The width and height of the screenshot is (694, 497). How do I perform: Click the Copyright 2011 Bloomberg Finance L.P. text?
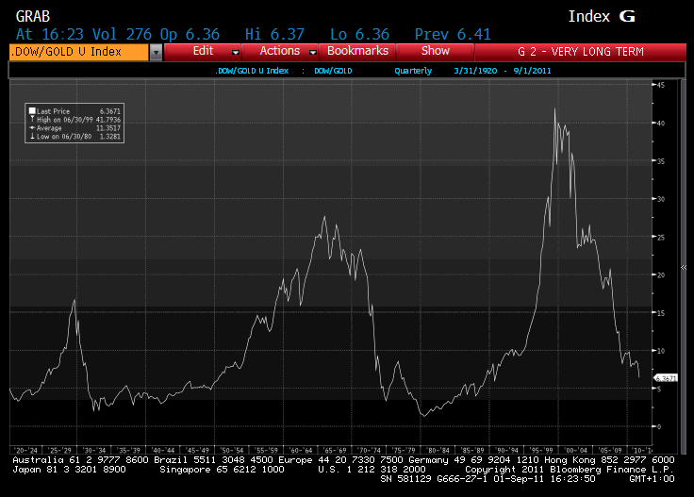click(570, 470)
